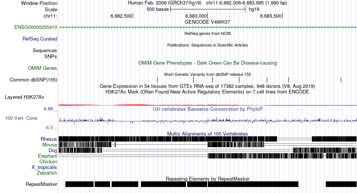Click the H3K27Ac Mark ENCODE title line
Viewport: 357px width, 193px height.
click(x=207, y=92)
